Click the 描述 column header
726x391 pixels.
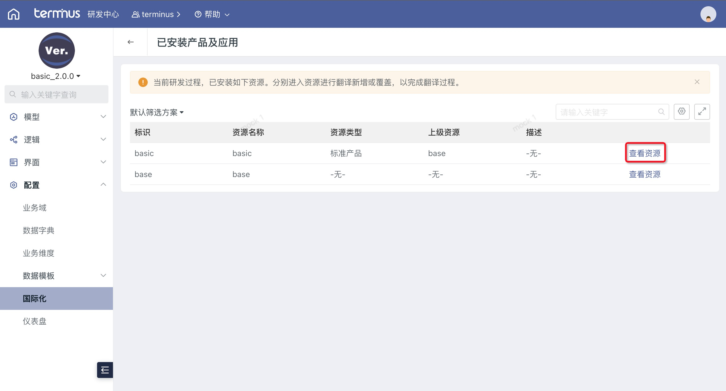(534, 132)
